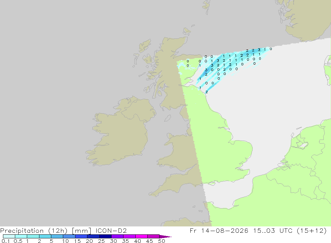
Task: Pick the 10–15 mm blue legend swatch
Action: tap(69, 236)
